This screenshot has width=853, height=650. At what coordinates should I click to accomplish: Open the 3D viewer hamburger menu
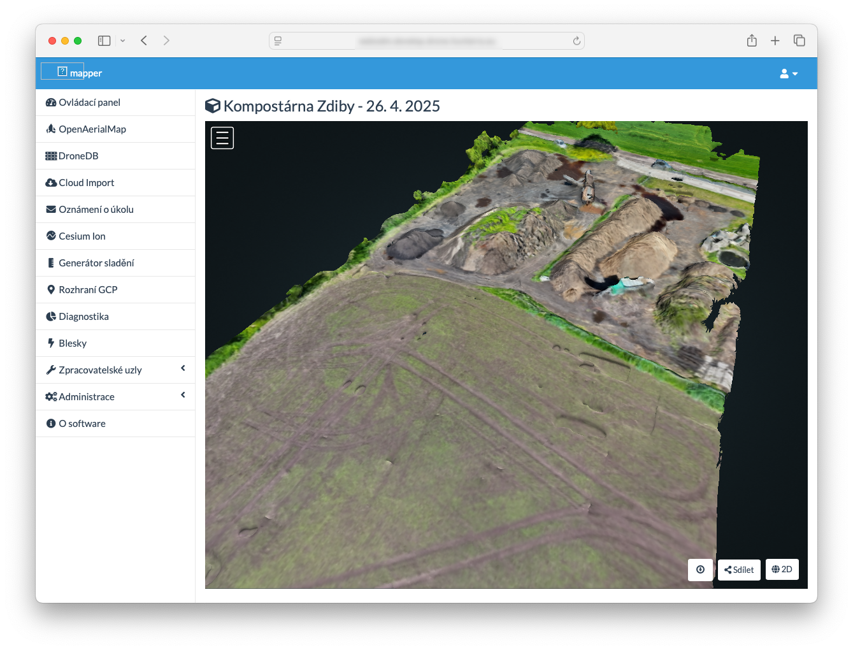[222, 138]
